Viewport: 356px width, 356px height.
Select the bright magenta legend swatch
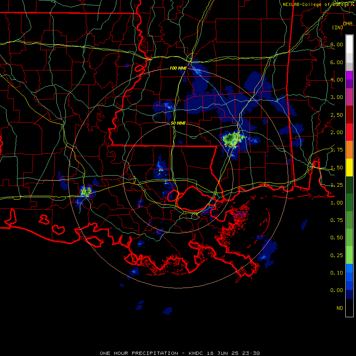click(349, 75)
